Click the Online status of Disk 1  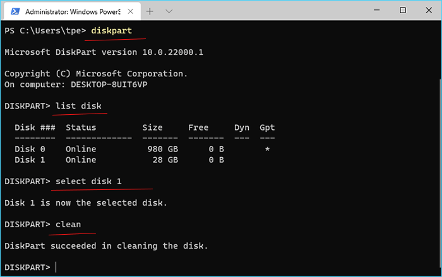click(x=81, y=160)
